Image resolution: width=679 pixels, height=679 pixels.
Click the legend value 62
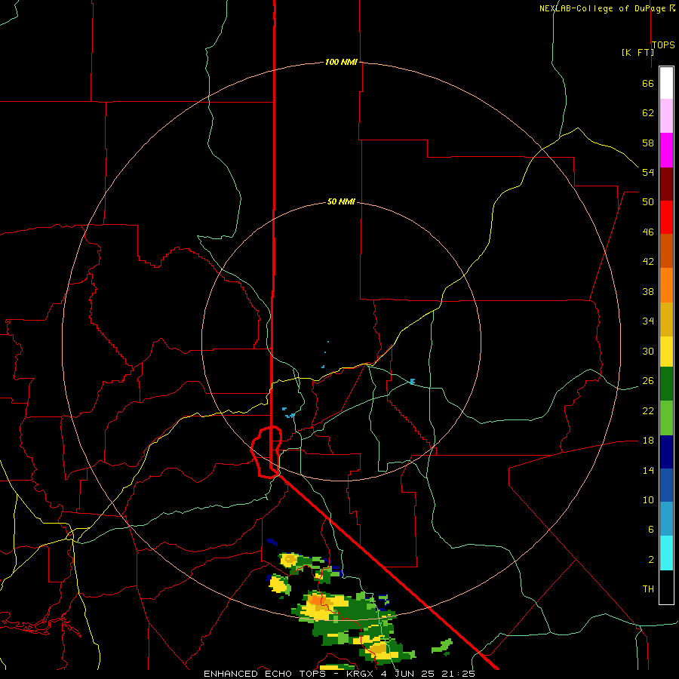coord(648,113)
